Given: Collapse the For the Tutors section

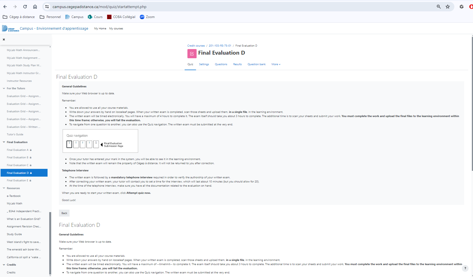Looking at the screenshot, I should (x=4, y=88).
